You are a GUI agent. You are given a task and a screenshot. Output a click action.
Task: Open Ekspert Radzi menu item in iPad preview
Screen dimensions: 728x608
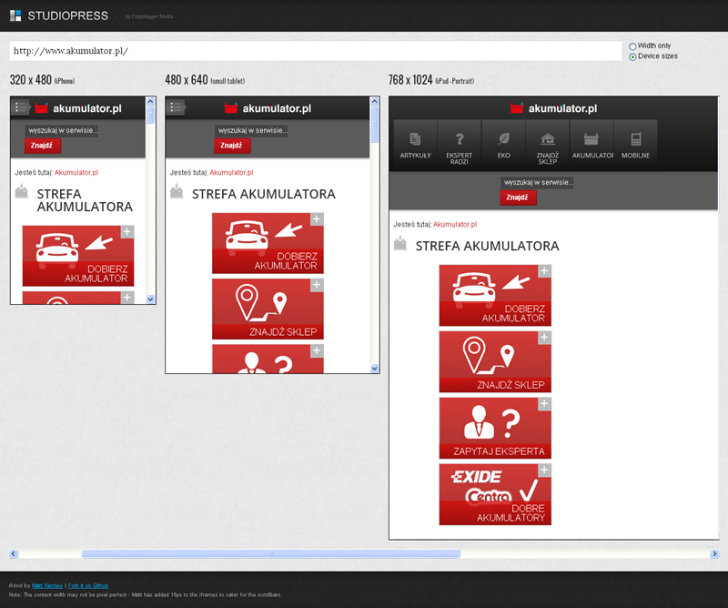460,146
